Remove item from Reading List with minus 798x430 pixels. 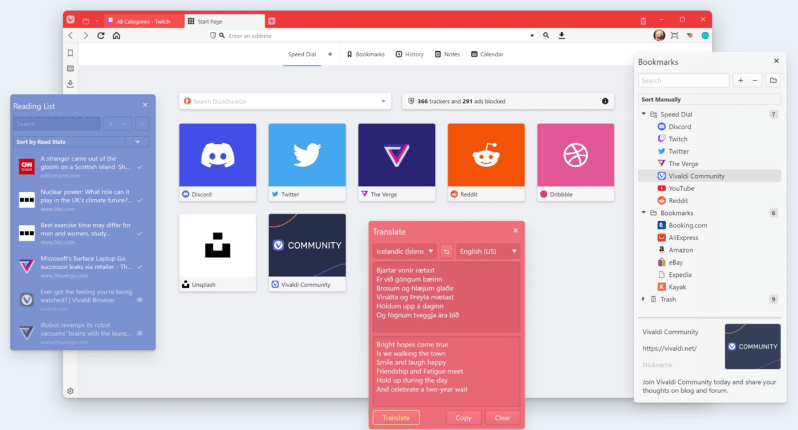[x=125, y=123]
